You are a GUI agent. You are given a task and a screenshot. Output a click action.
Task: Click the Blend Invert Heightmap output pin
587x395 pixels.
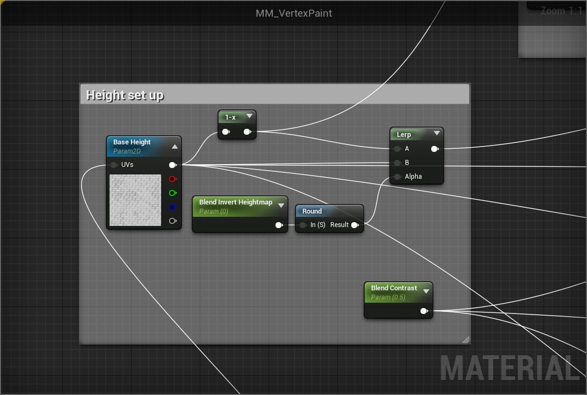[279, 225]
